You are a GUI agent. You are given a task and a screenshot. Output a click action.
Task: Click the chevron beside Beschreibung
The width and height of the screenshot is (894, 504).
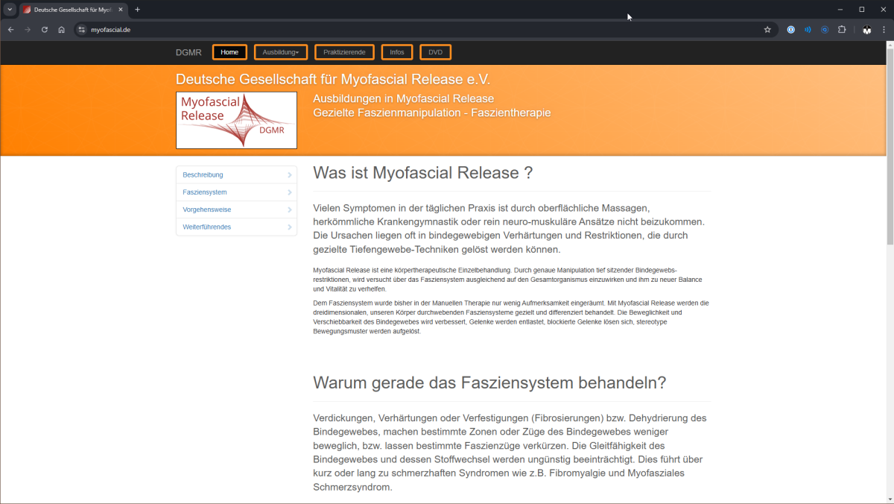point(289,175)
